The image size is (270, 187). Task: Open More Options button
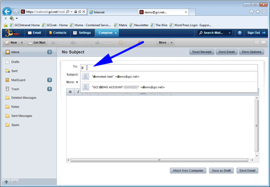(251, 52)
